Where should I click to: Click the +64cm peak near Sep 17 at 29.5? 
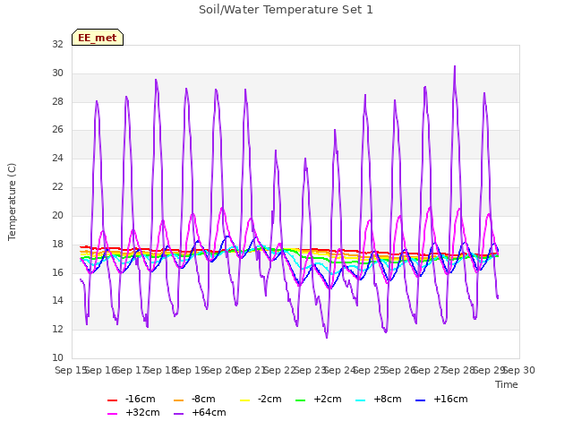tap(156, 80)
